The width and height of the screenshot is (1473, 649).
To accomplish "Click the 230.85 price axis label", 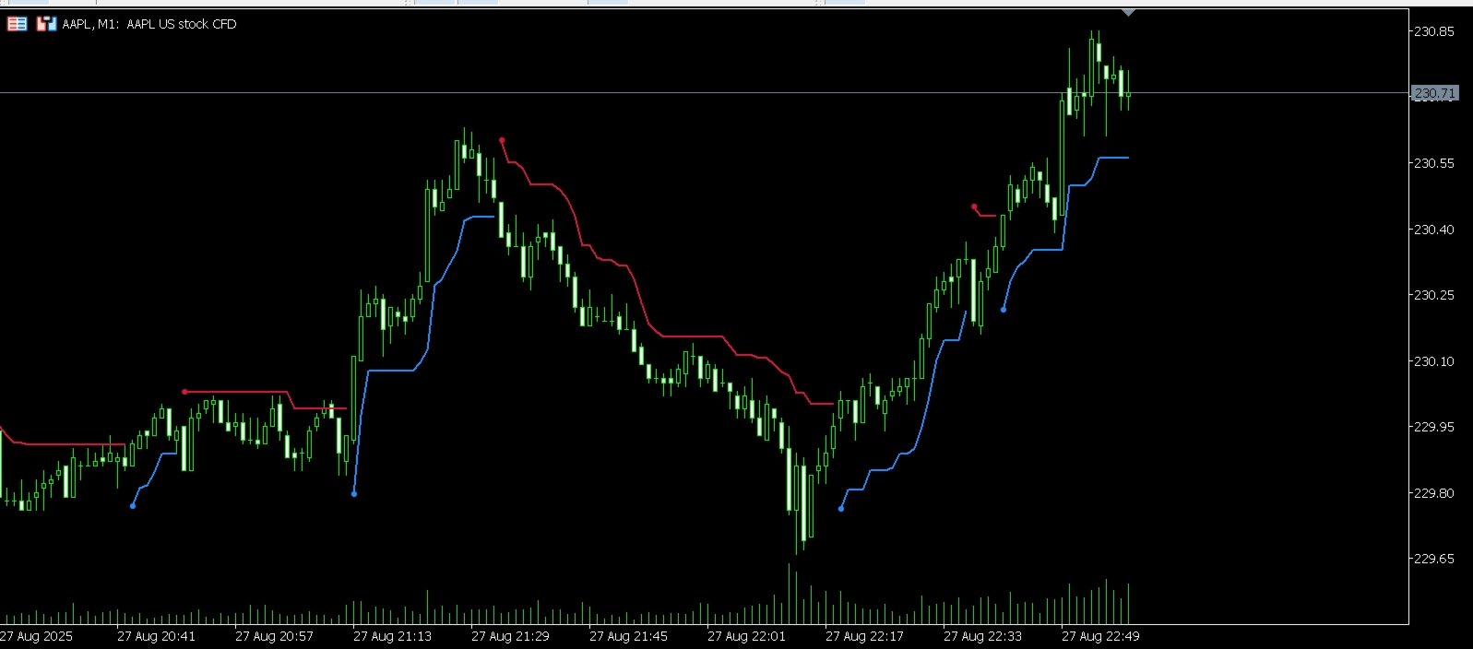I will (x=1434, y=31).
